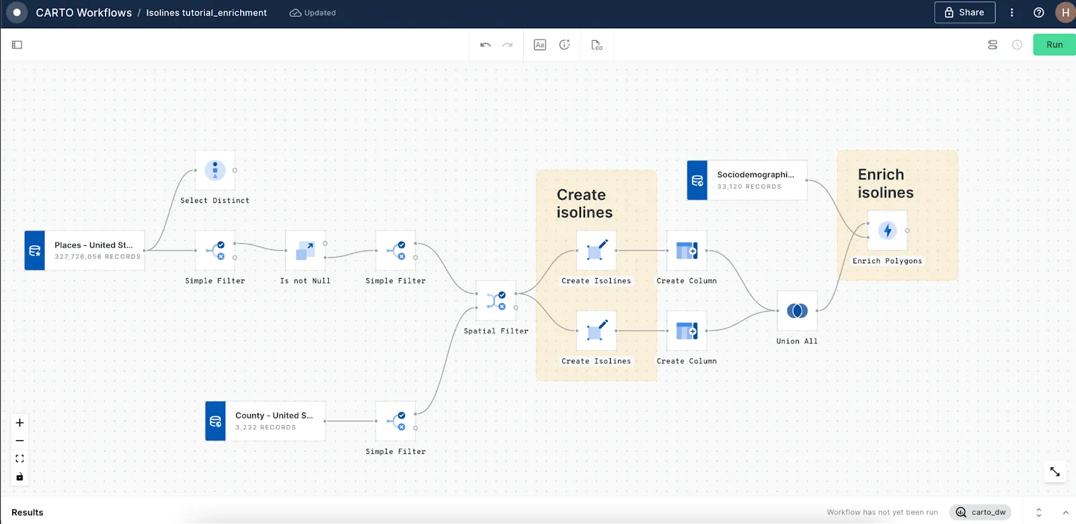Open the three-dot options menu

1011,13
